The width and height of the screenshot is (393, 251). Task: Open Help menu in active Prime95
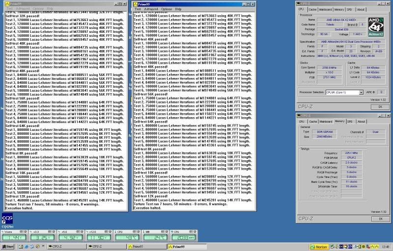click(x=178, y=9)
